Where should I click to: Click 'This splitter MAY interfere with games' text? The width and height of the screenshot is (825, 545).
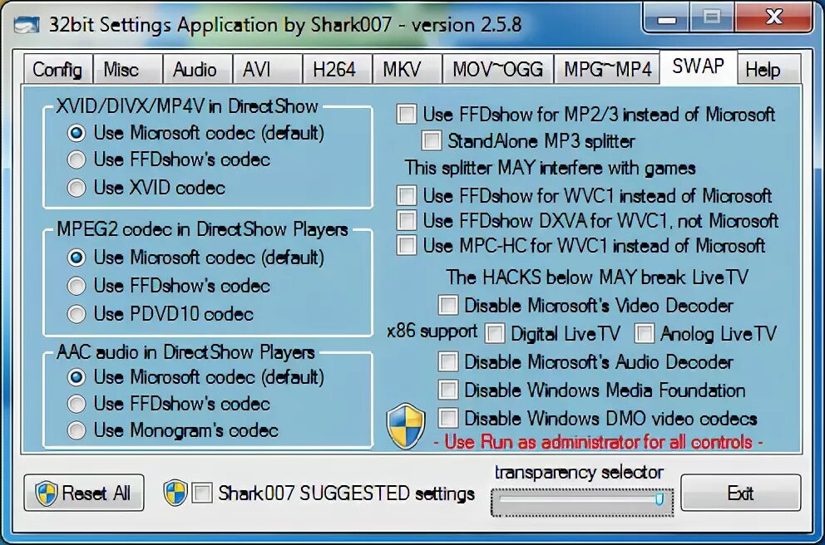pos(550,169)
